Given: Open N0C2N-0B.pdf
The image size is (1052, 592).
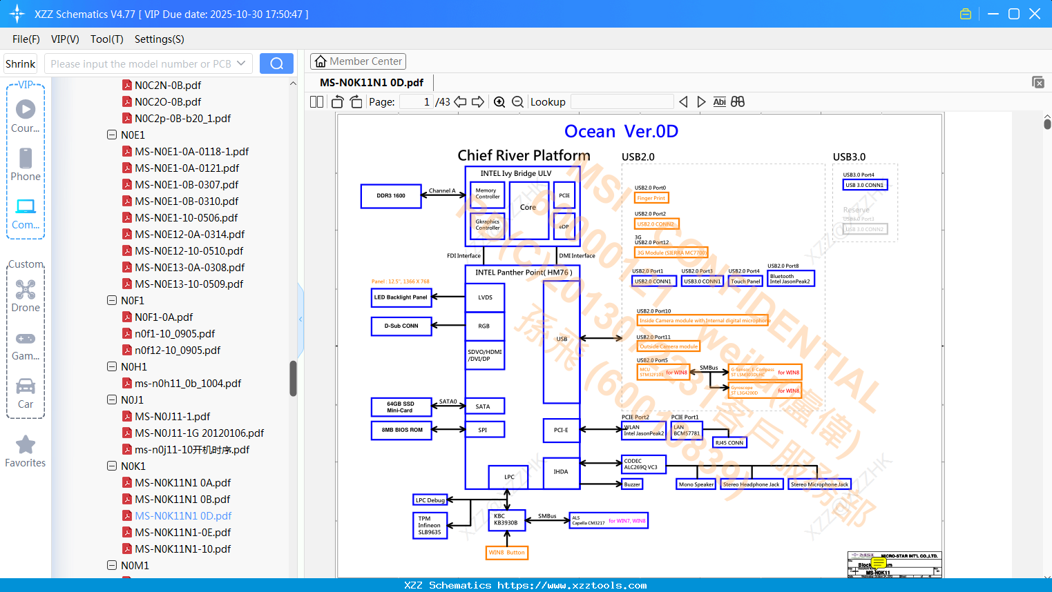Looking at the screenshot, I should (x=168, y=86).
